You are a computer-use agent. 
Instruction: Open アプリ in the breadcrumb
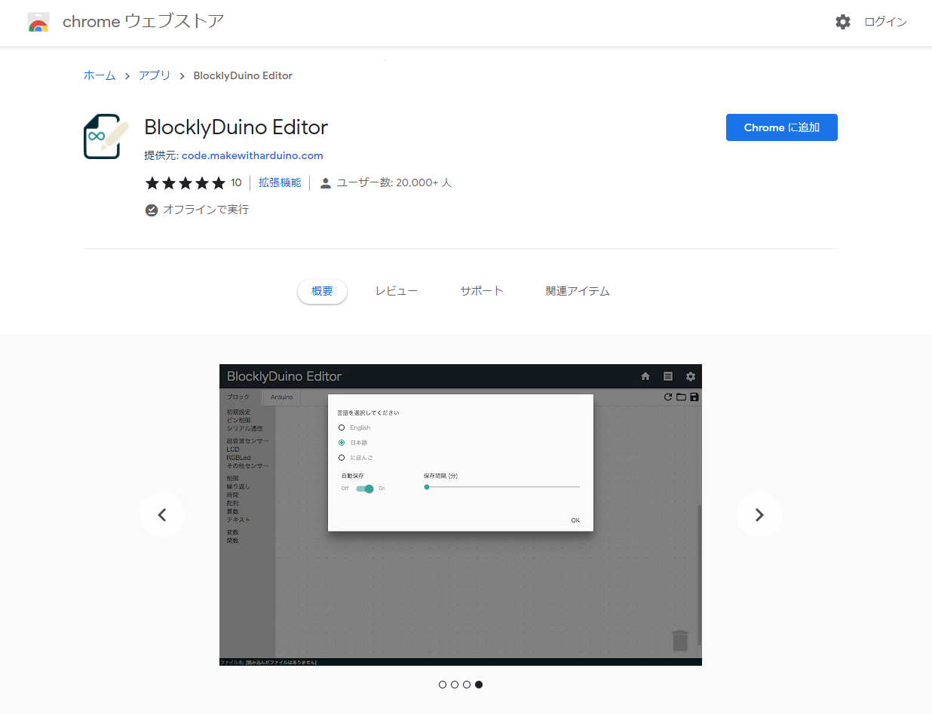tap(155, 75)
